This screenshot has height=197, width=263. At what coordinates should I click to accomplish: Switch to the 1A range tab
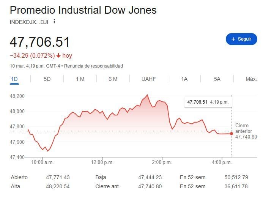click(184, 79)
